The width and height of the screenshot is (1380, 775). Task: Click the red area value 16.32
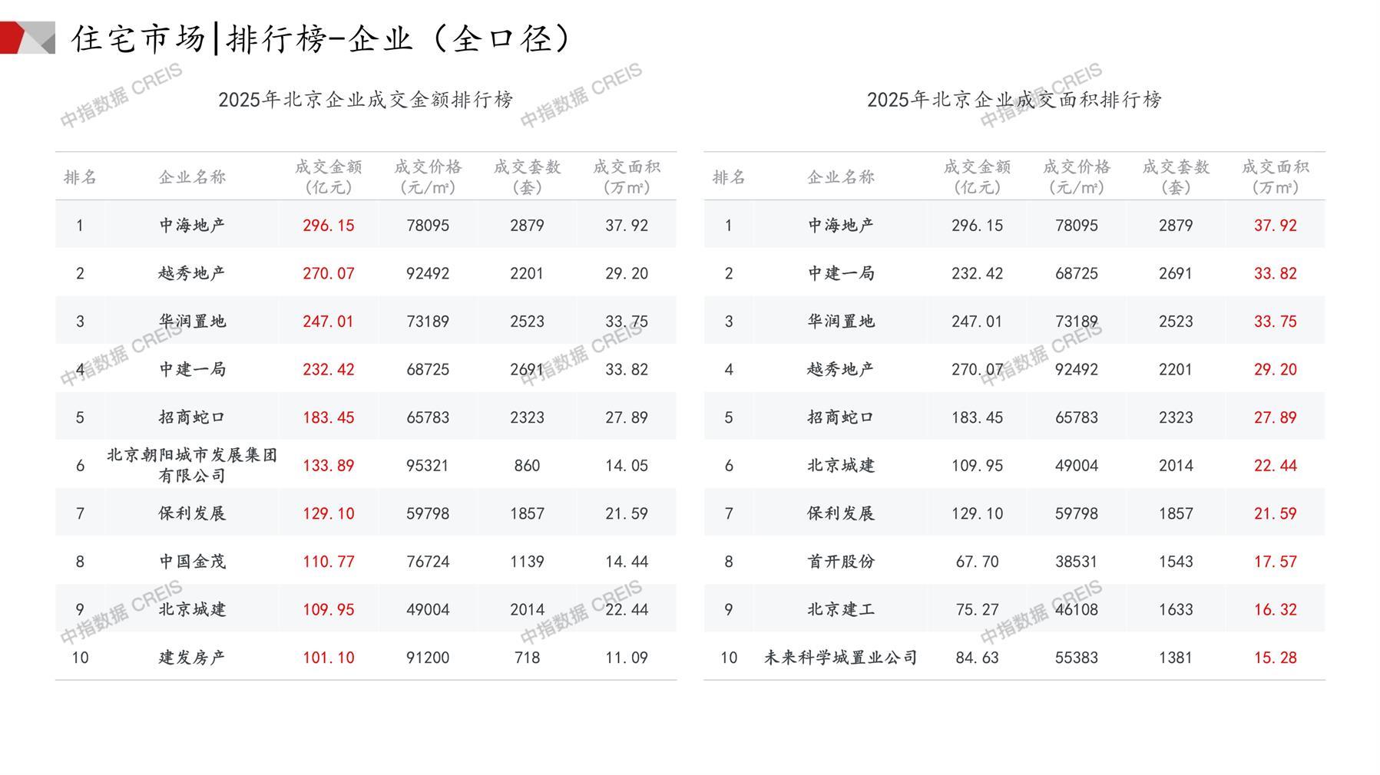pos(1275,610)
